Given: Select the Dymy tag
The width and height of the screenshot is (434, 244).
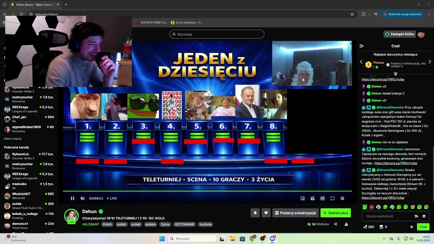Looking at the screenshot, I should point(165,224).
